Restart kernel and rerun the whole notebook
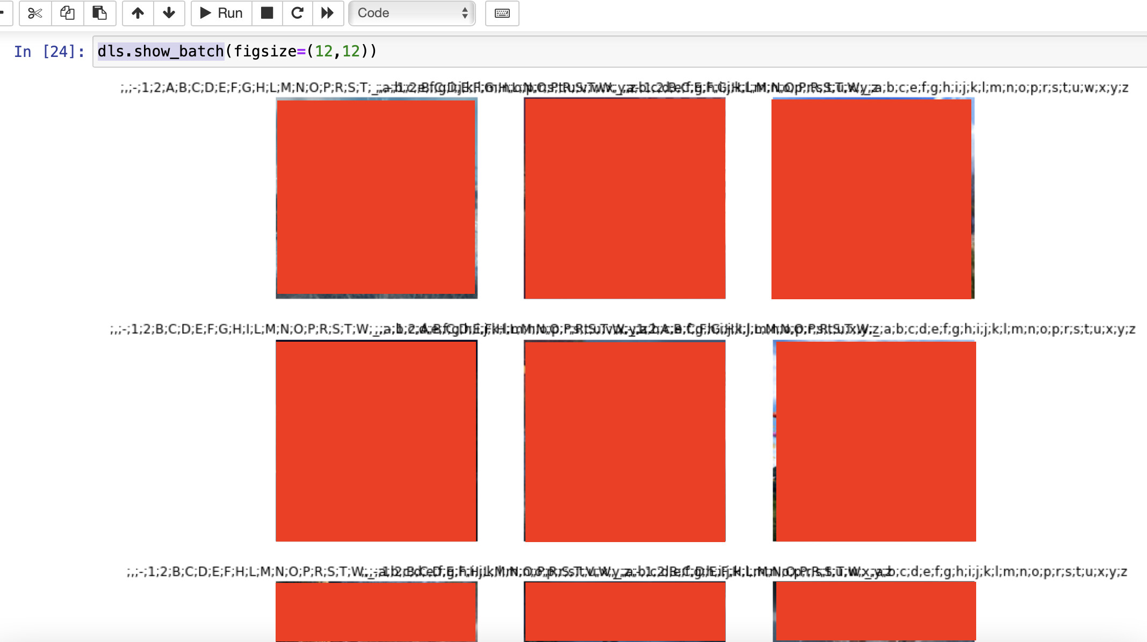Screen dimensions: 1147x642 [327, 13]
